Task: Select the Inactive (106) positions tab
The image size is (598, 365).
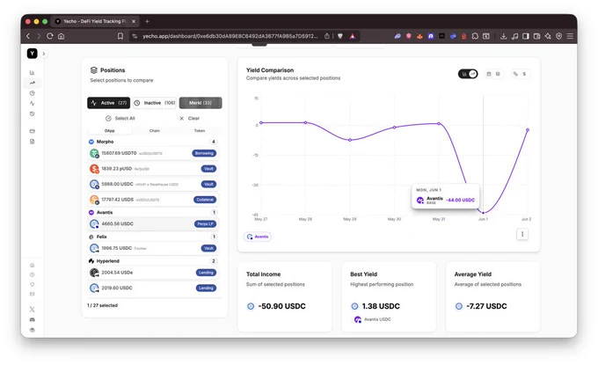Action: pyautogui.click(x=155, y=103)
